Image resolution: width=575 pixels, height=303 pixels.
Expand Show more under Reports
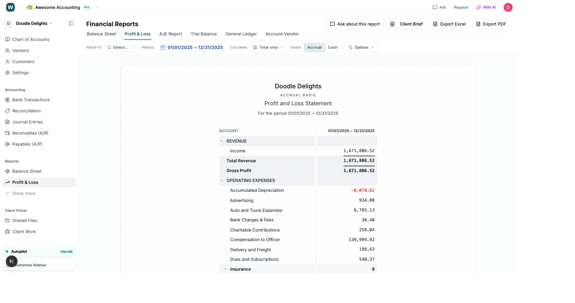24,193
